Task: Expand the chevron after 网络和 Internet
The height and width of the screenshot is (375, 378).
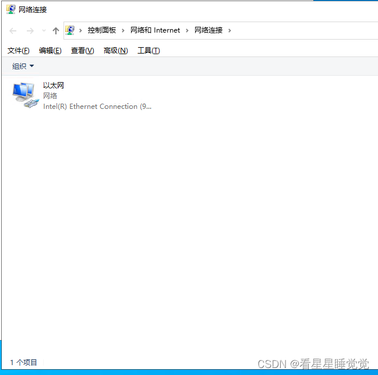Action: [187, 30]
